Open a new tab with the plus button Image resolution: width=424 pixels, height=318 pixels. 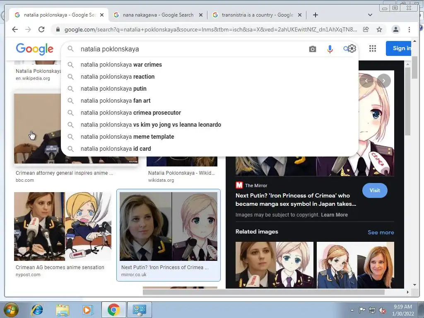click(x=315, y=15)
